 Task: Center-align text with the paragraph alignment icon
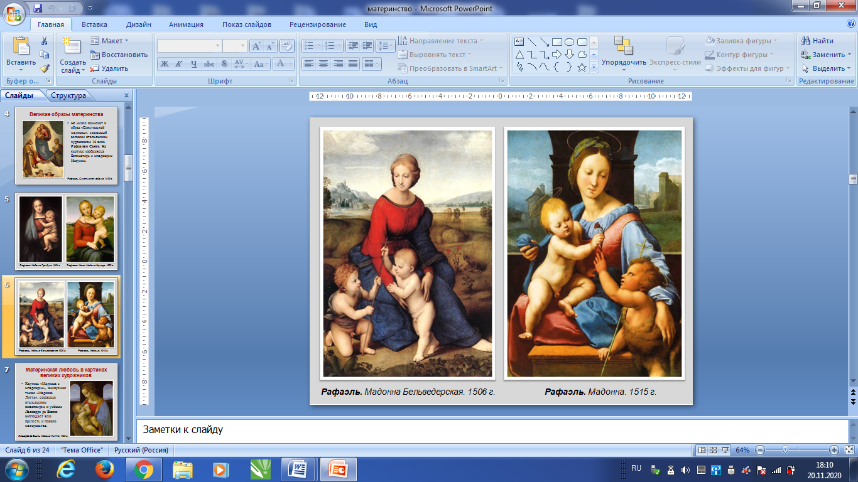[x=323, y=64]
